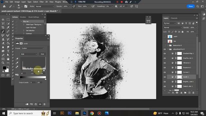The width and height of the screenshot is (206, 116).
Task: Open the RGB channel dropdown
Action: pyautogui.click(x=29, y=54)
